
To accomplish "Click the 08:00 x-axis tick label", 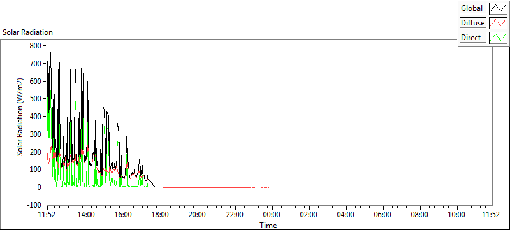I will tap(419, 215).
